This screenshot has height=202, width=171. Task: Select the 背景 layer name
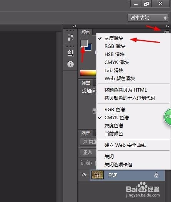click(113, 175)
